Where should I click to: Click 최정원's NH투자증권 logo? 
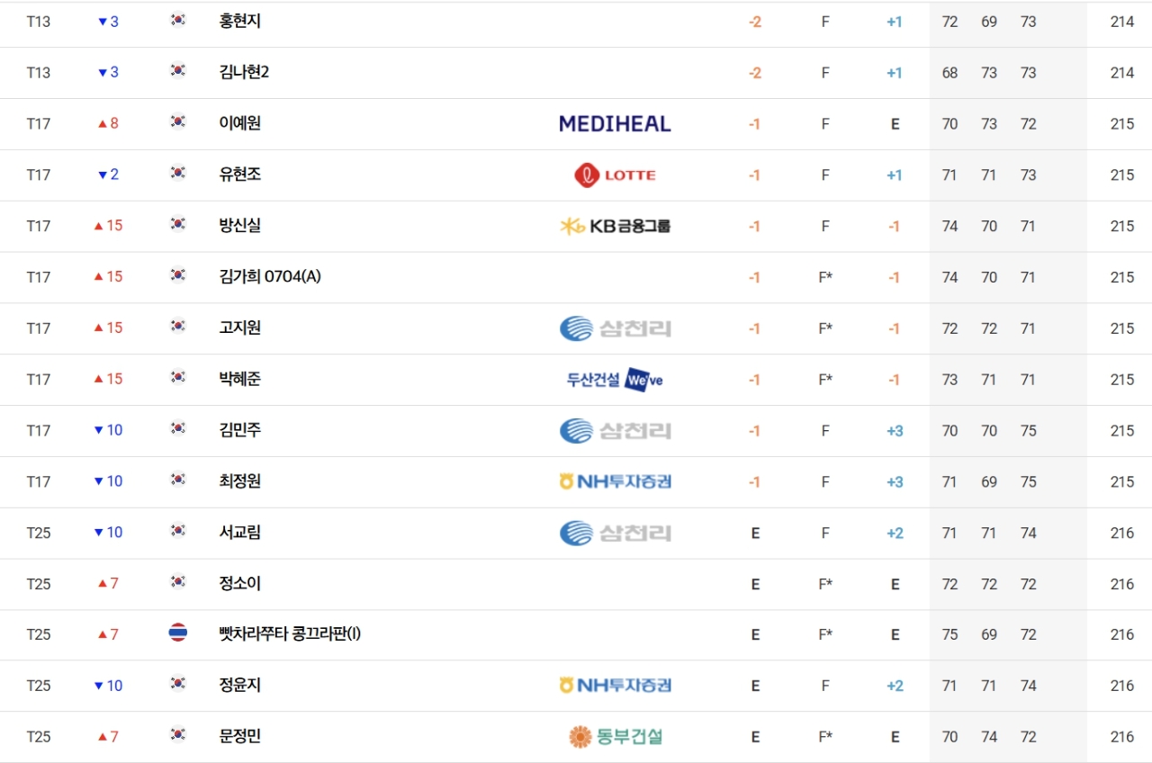[x=615, y=482]
